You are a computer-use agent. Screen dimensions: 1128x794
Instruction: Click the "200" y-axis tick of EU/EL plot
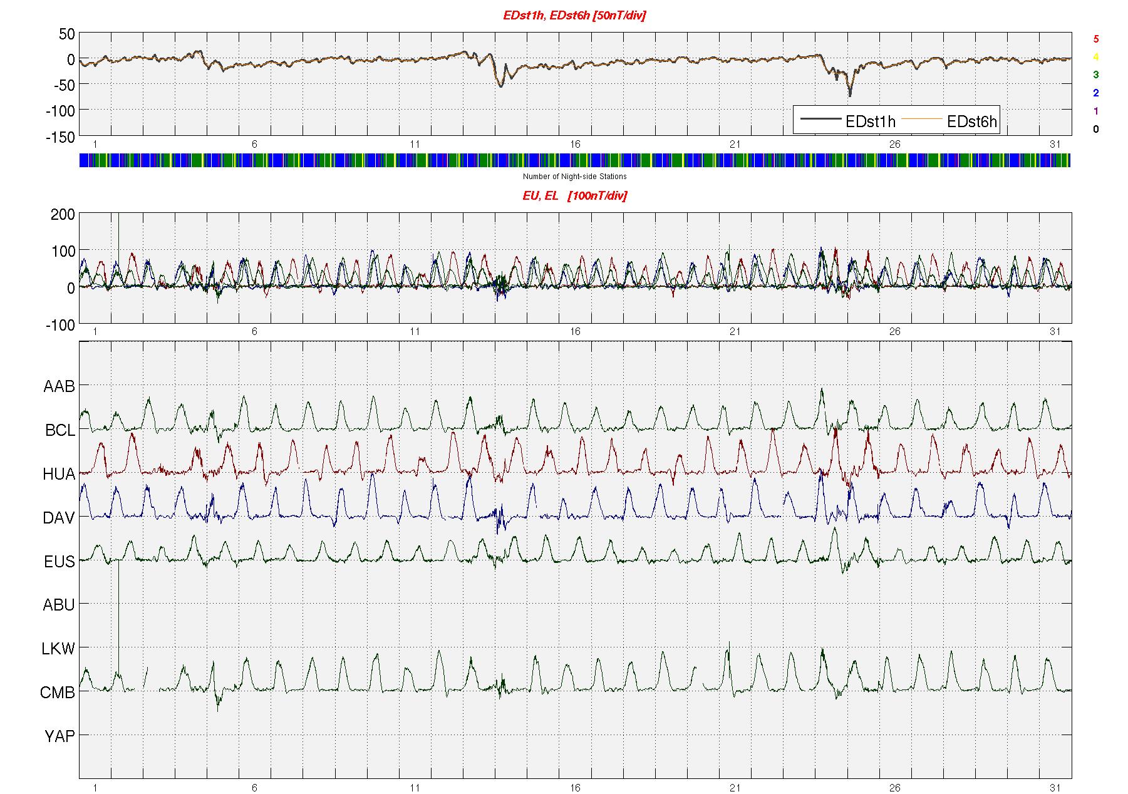(64, 215)
